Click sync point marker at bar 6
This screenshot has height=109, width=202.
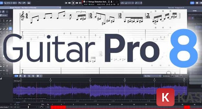pos(50,81)
